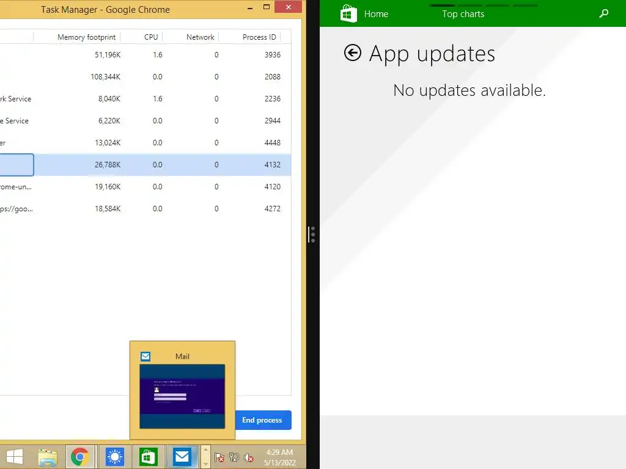Sort by Network column header
This screenshot has height=469, width=626.
pos(200,37)
